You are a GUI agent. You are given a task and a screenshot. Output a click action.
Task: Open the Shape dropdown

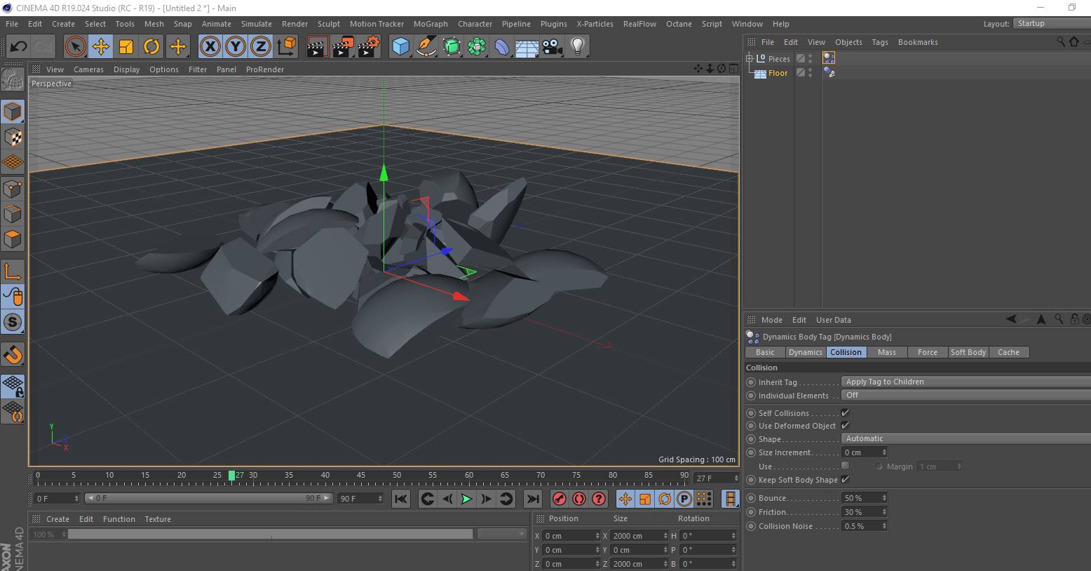click(x=965, y=438)
